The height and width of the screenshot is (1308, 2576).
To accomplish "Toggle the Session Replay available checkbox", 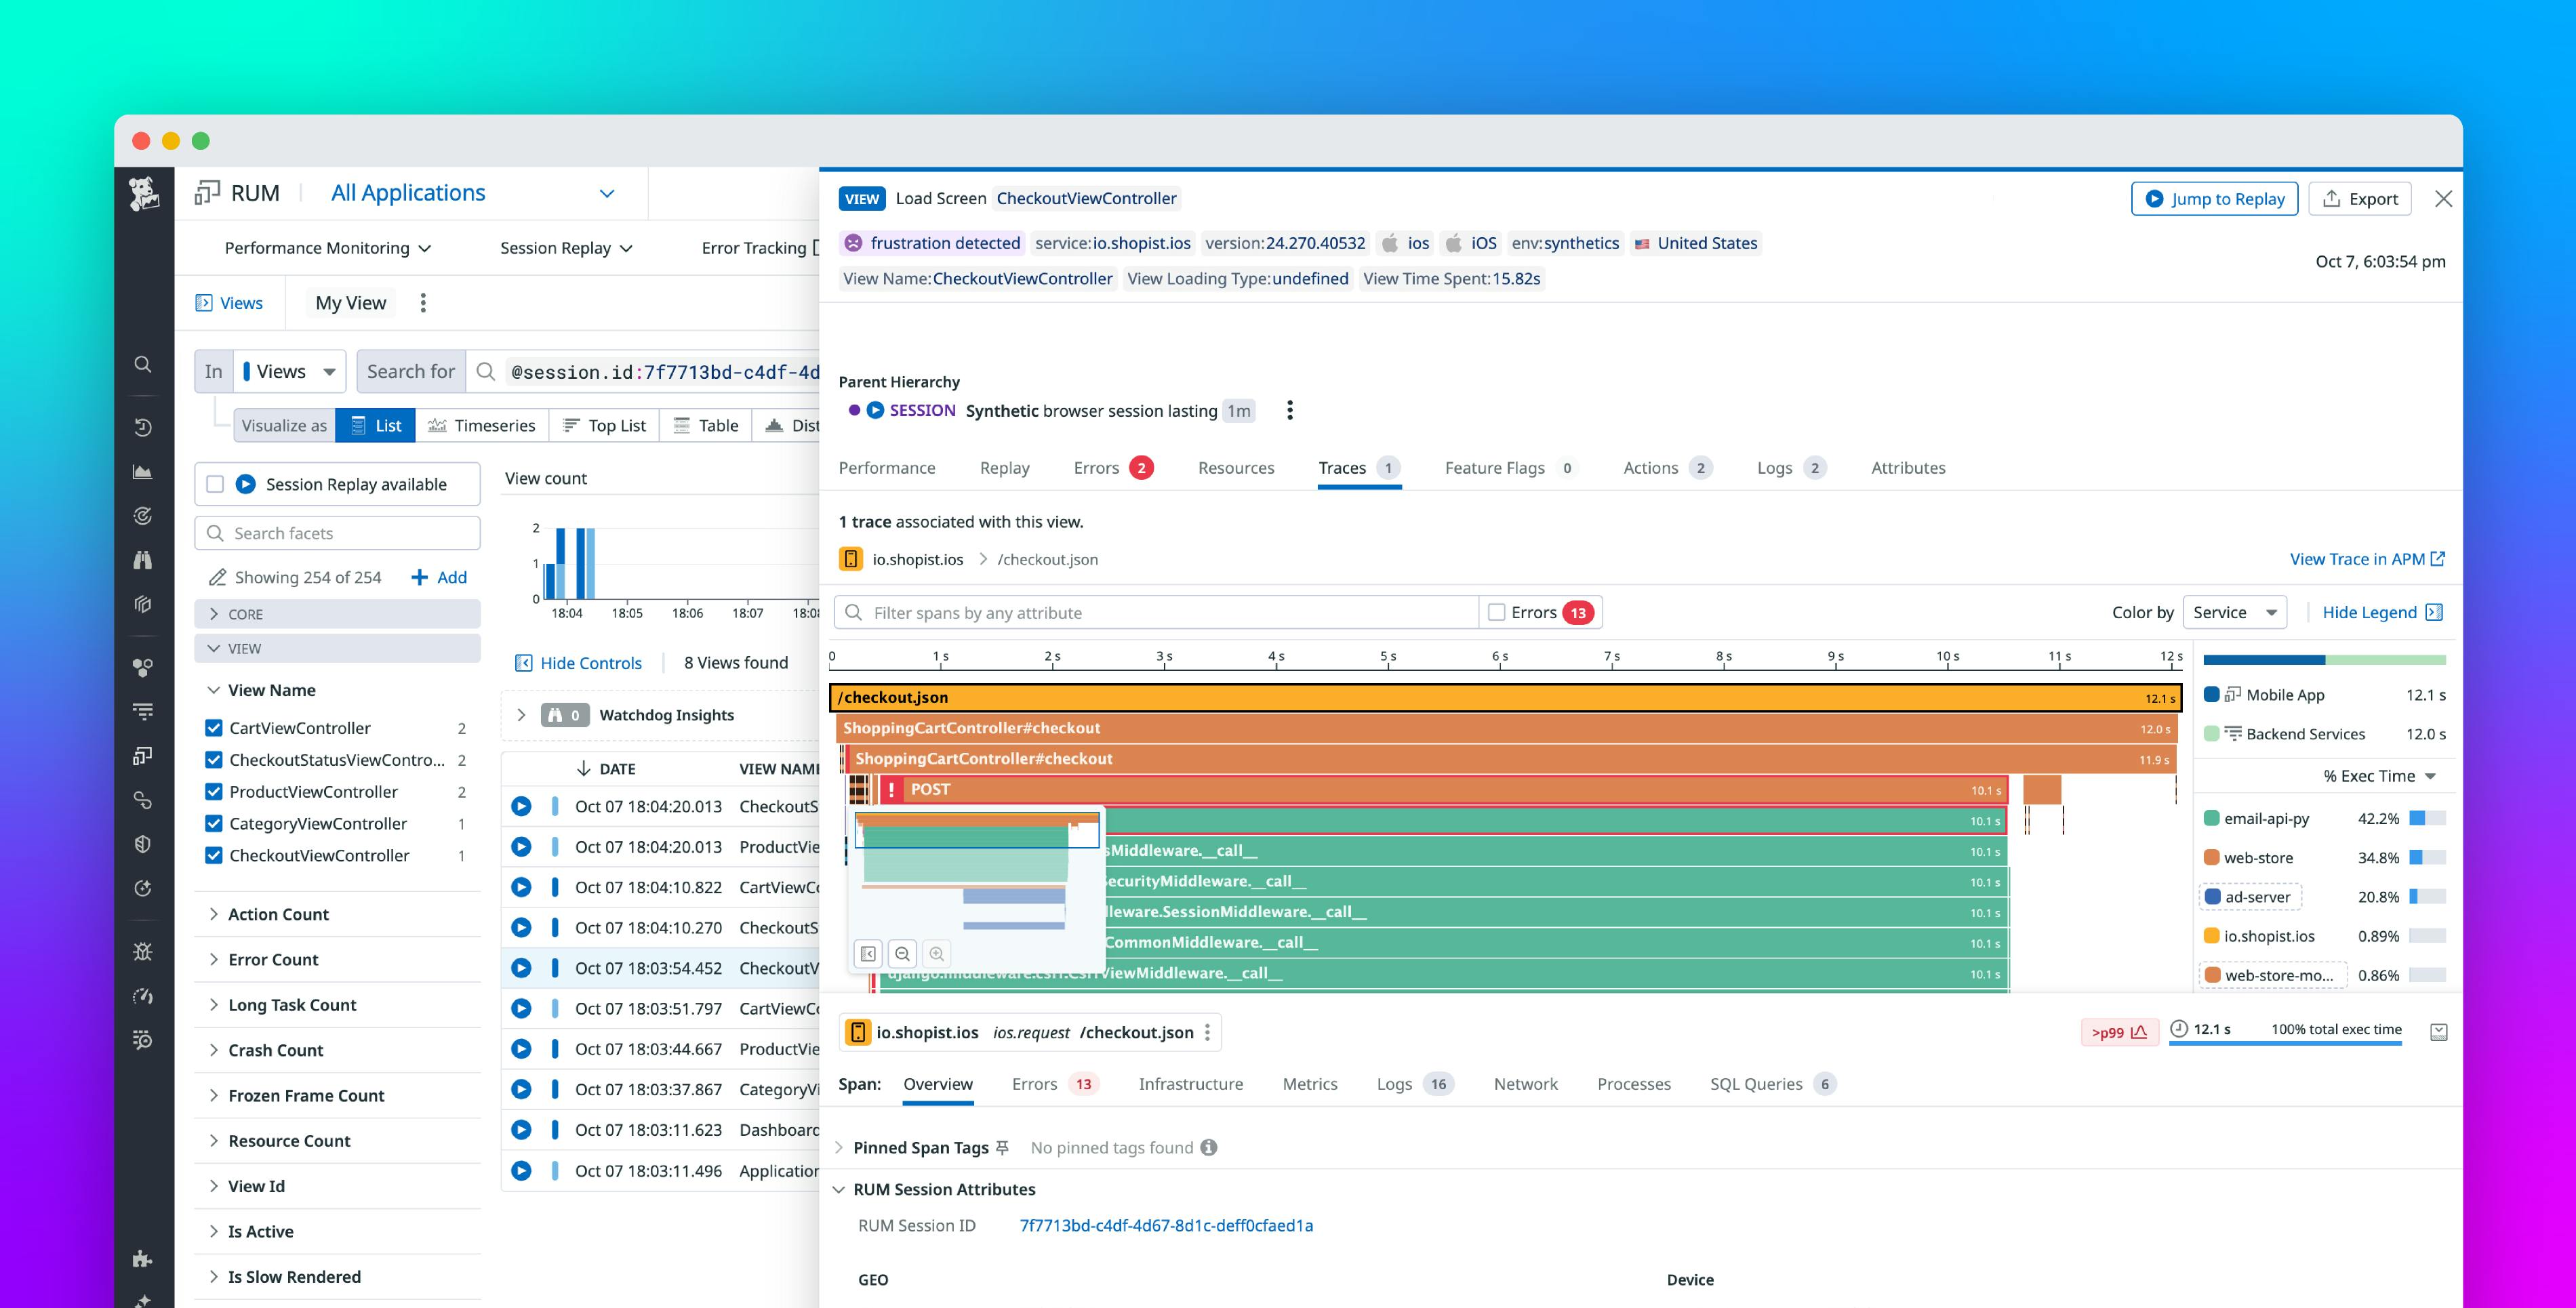I will (x=214, y=483).
